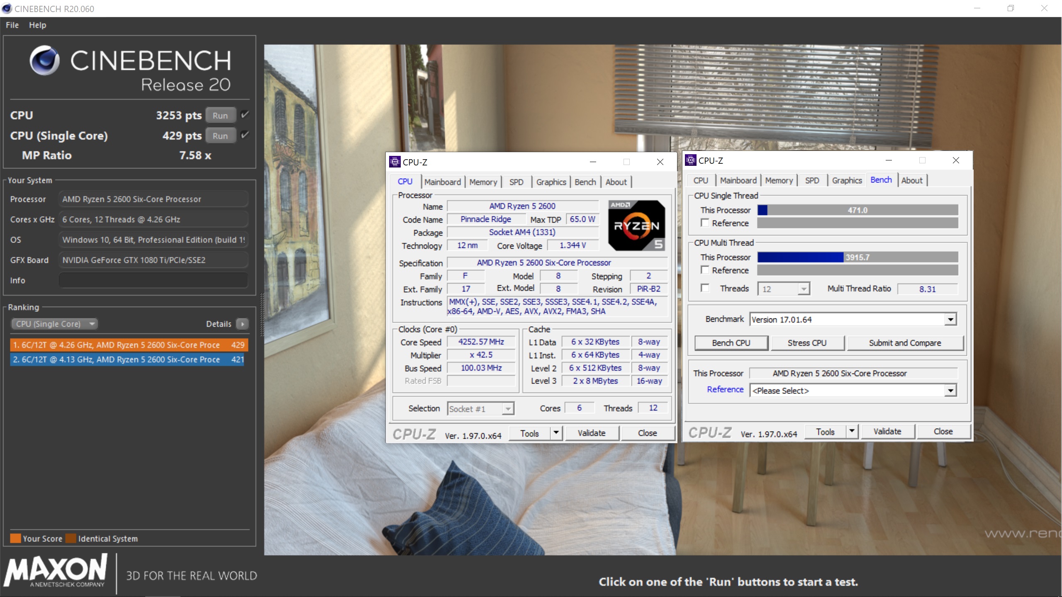Click Close button in left CPU-Z window
Viewport: 1062px width, 597px height.
click(647, 433)
